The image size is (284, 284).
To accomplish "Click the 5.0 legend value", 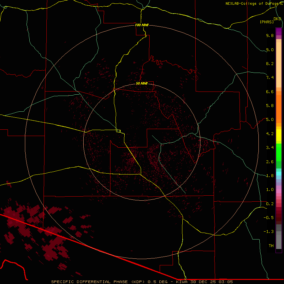I will tap(270, 120).
